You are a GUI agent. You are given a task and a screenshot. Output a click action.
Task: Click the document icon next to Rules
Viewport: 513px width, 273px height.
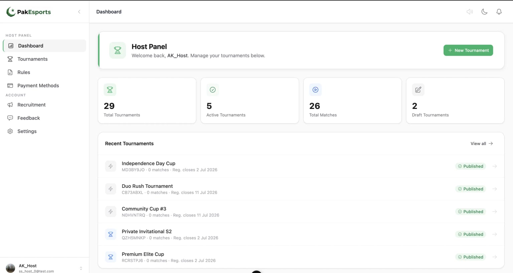pyautogui.click(x=10, y=72)
